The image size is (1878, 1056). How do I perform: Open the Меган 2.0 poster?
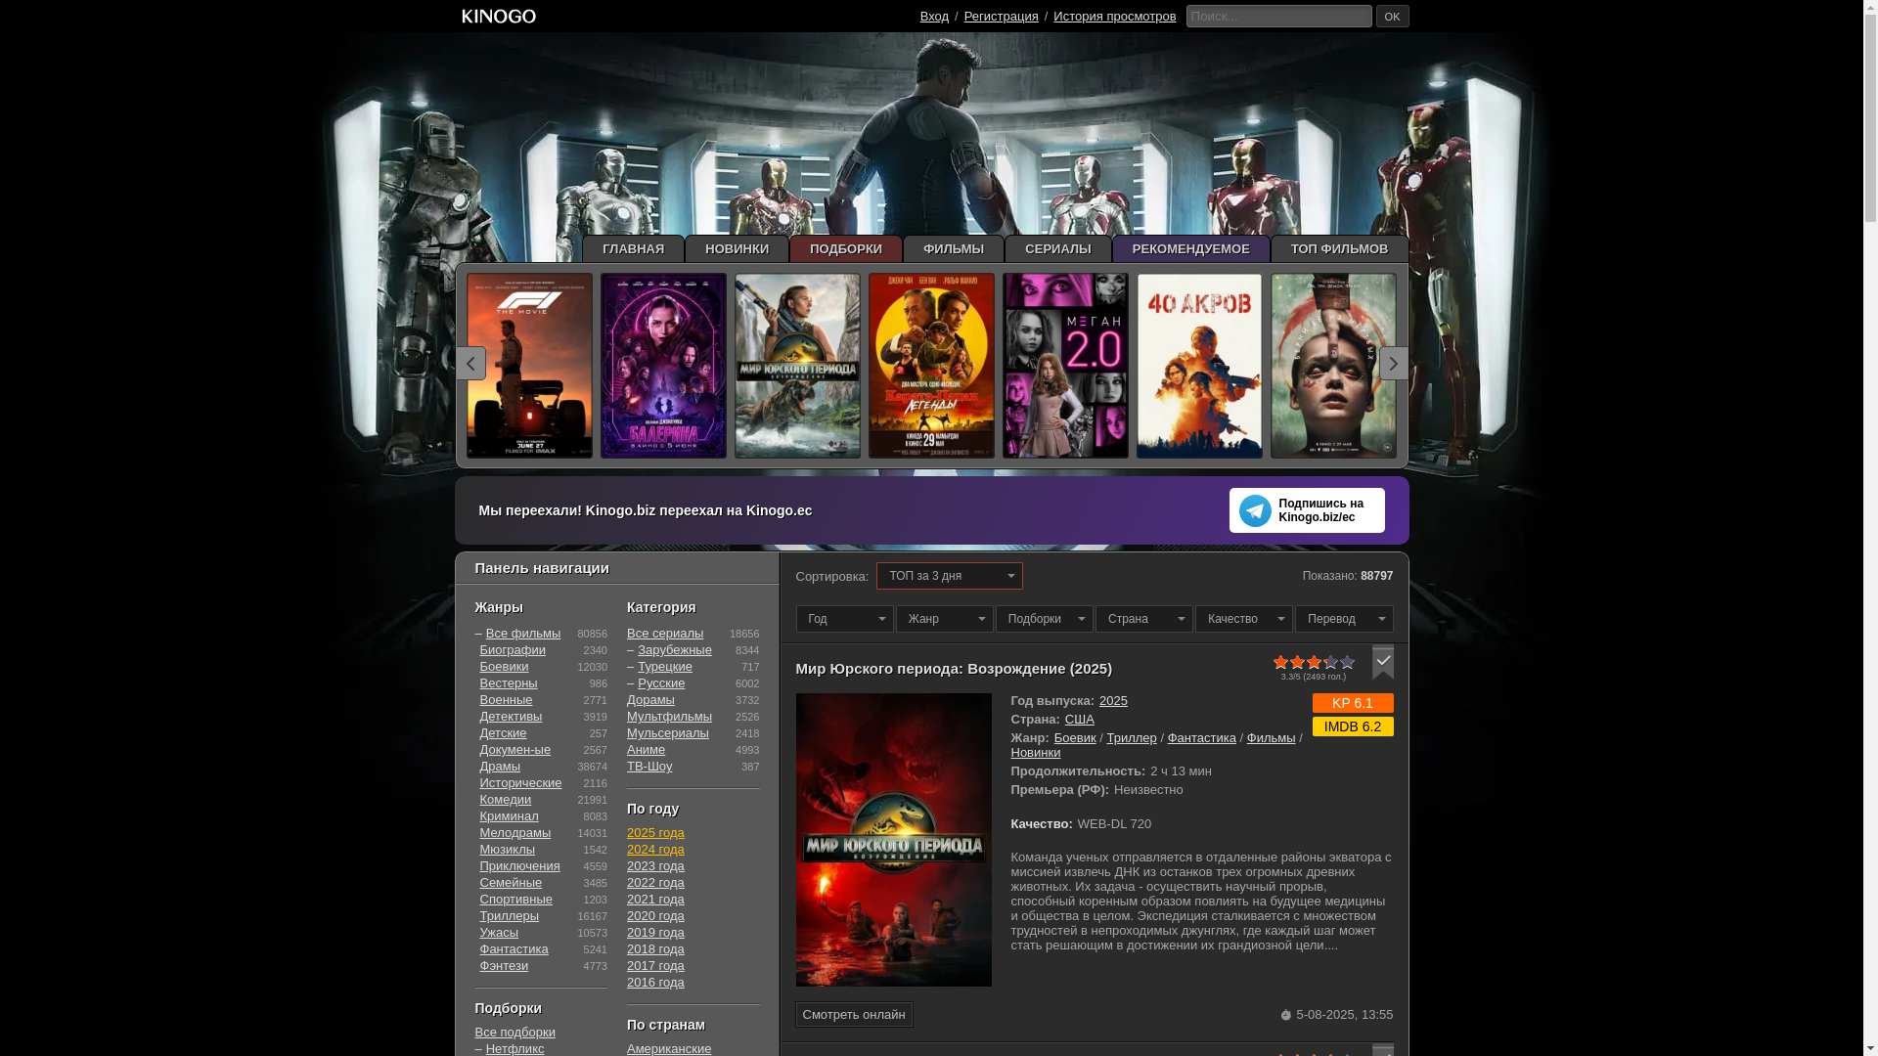1065,366
